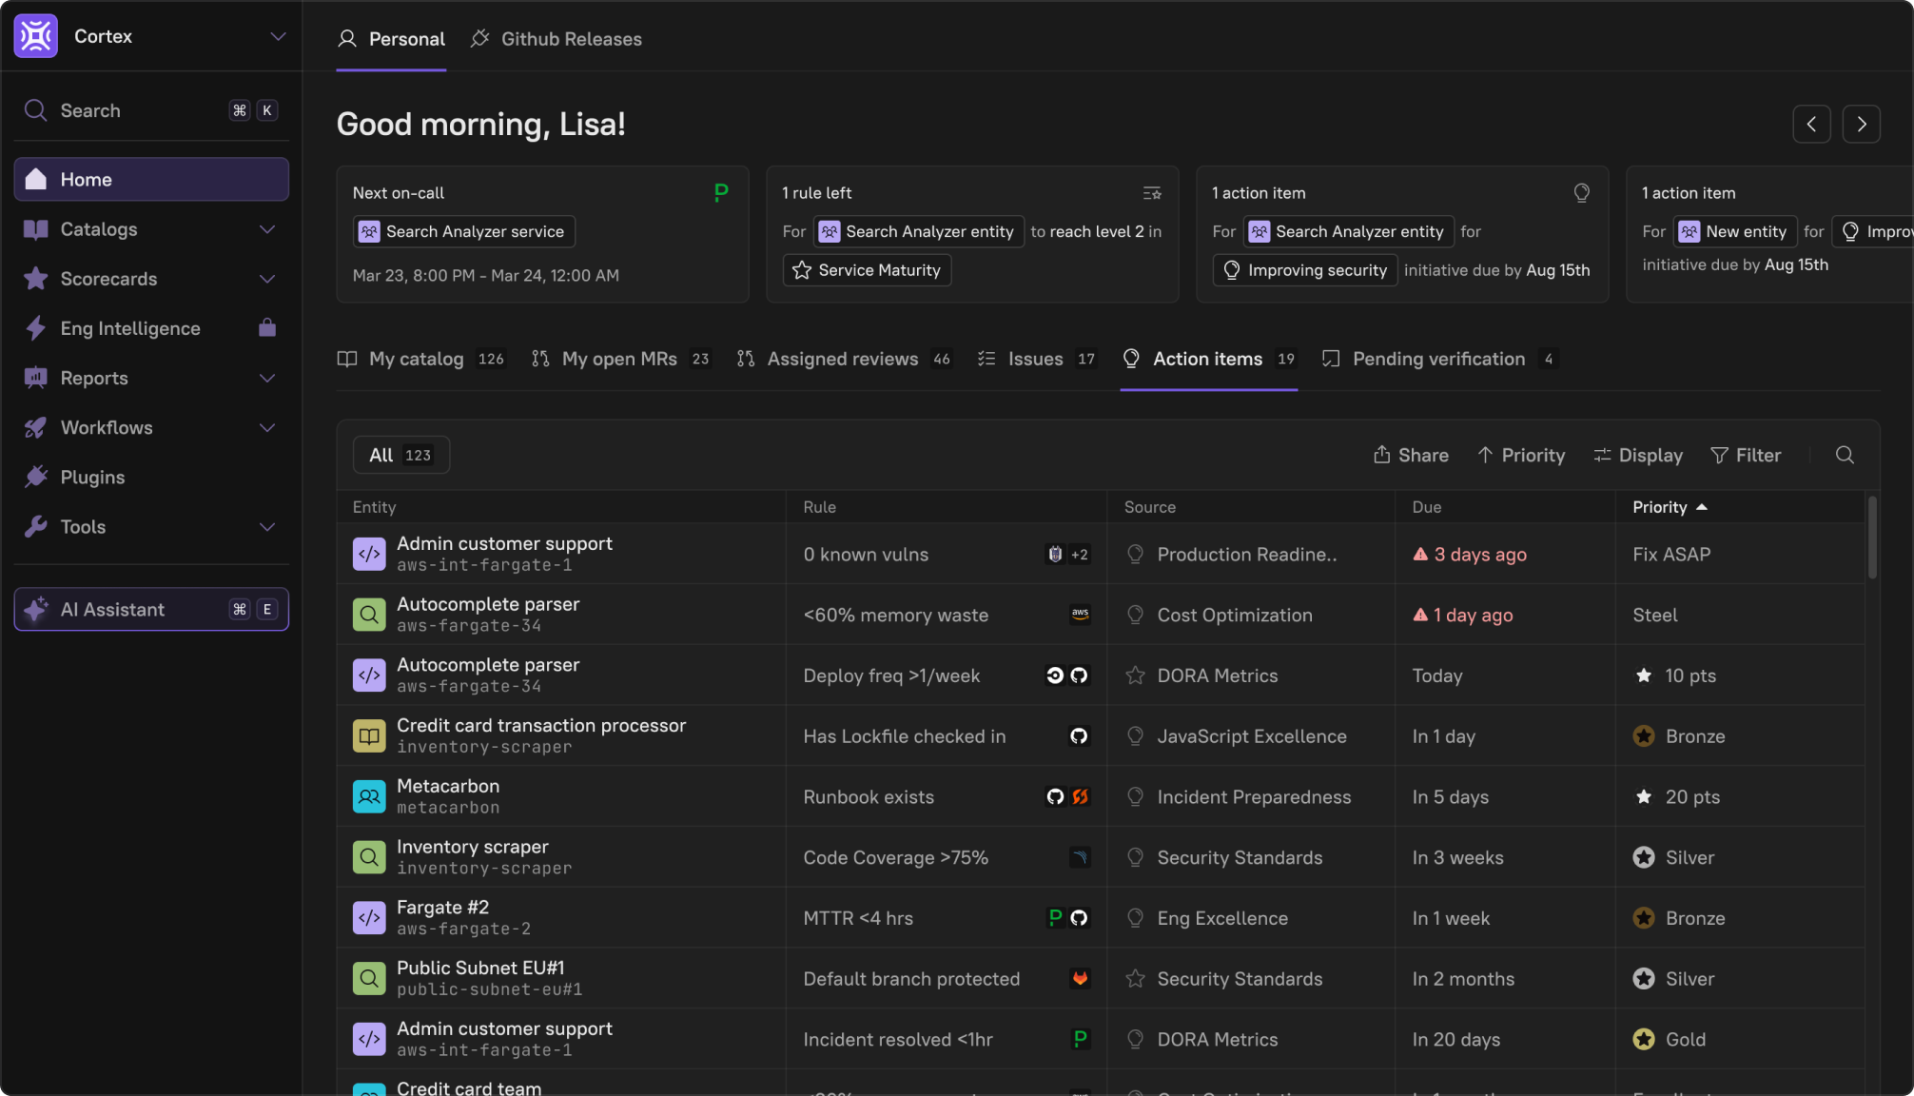Toggle Priority column sort arrow in header
This screenshot has width=1914, height=1096.
[x=1702, y=507]
